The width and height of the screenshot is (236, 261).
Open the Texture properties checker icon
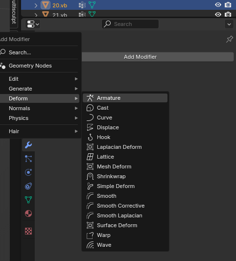28,231
